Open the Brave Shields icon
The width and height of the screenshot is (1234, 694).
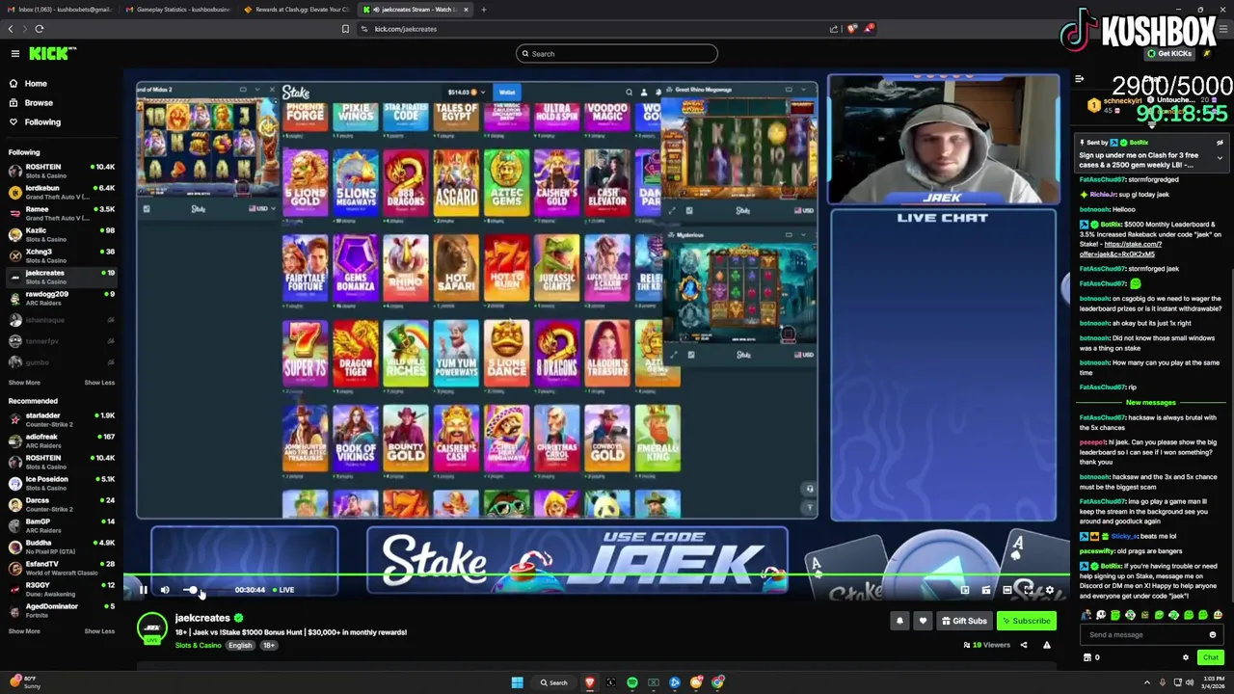tap(852, 29)
